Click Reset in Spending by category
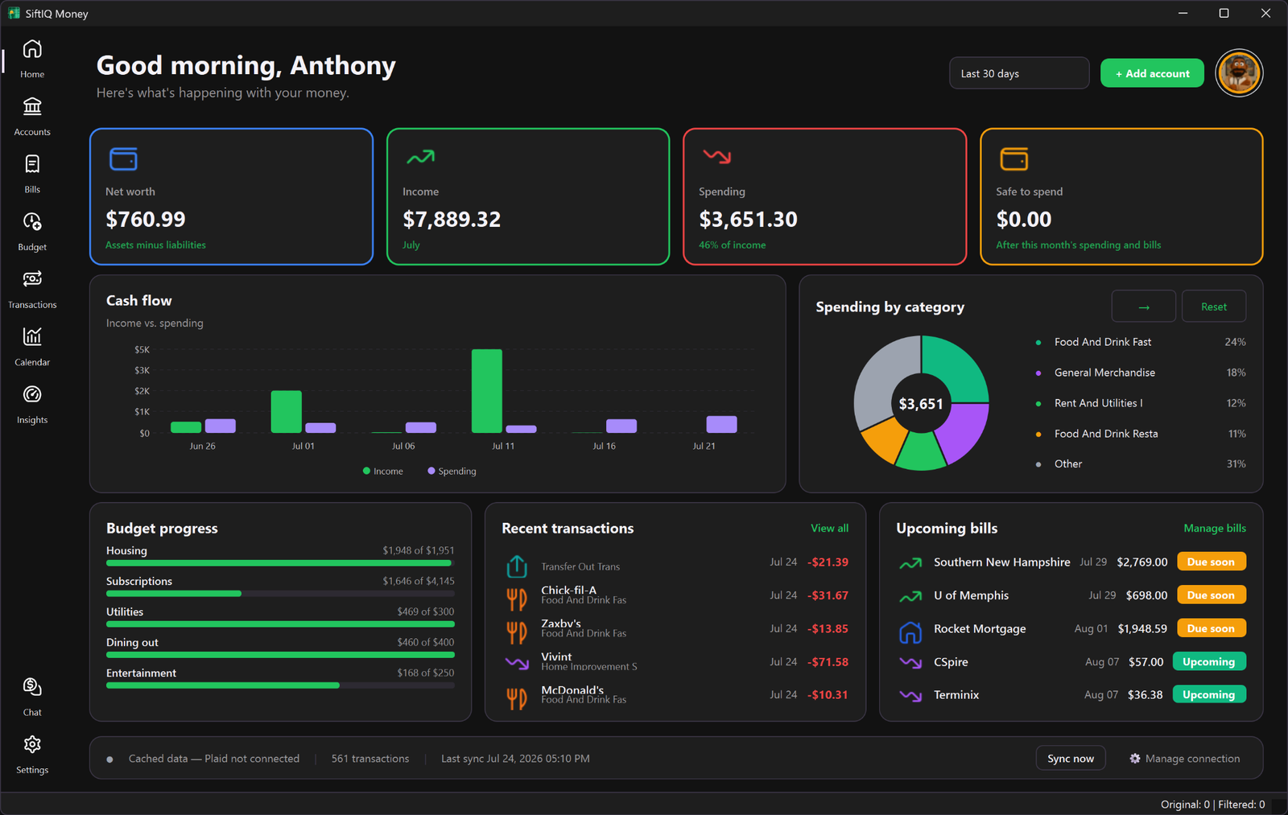Screen dimensions: 1288x815 [1214, 307]
